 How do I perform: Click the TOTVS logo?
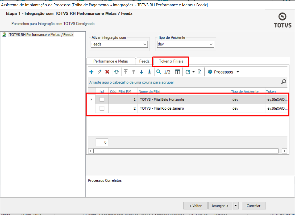click(283, 20)
